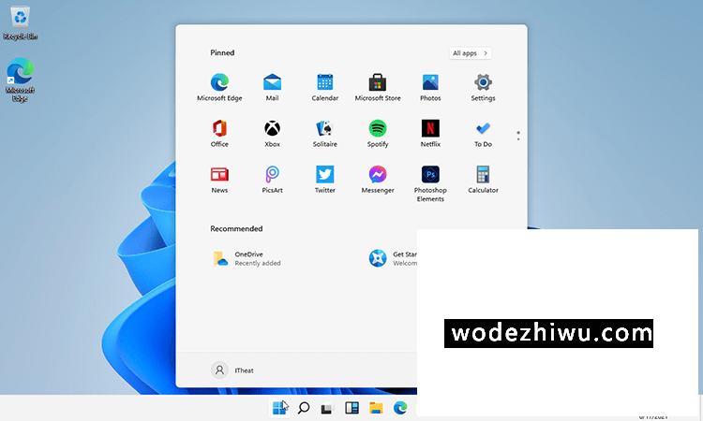The image size is (703, 421).
Task: Launch the Calendar app
Action: [x=324, y=87]
